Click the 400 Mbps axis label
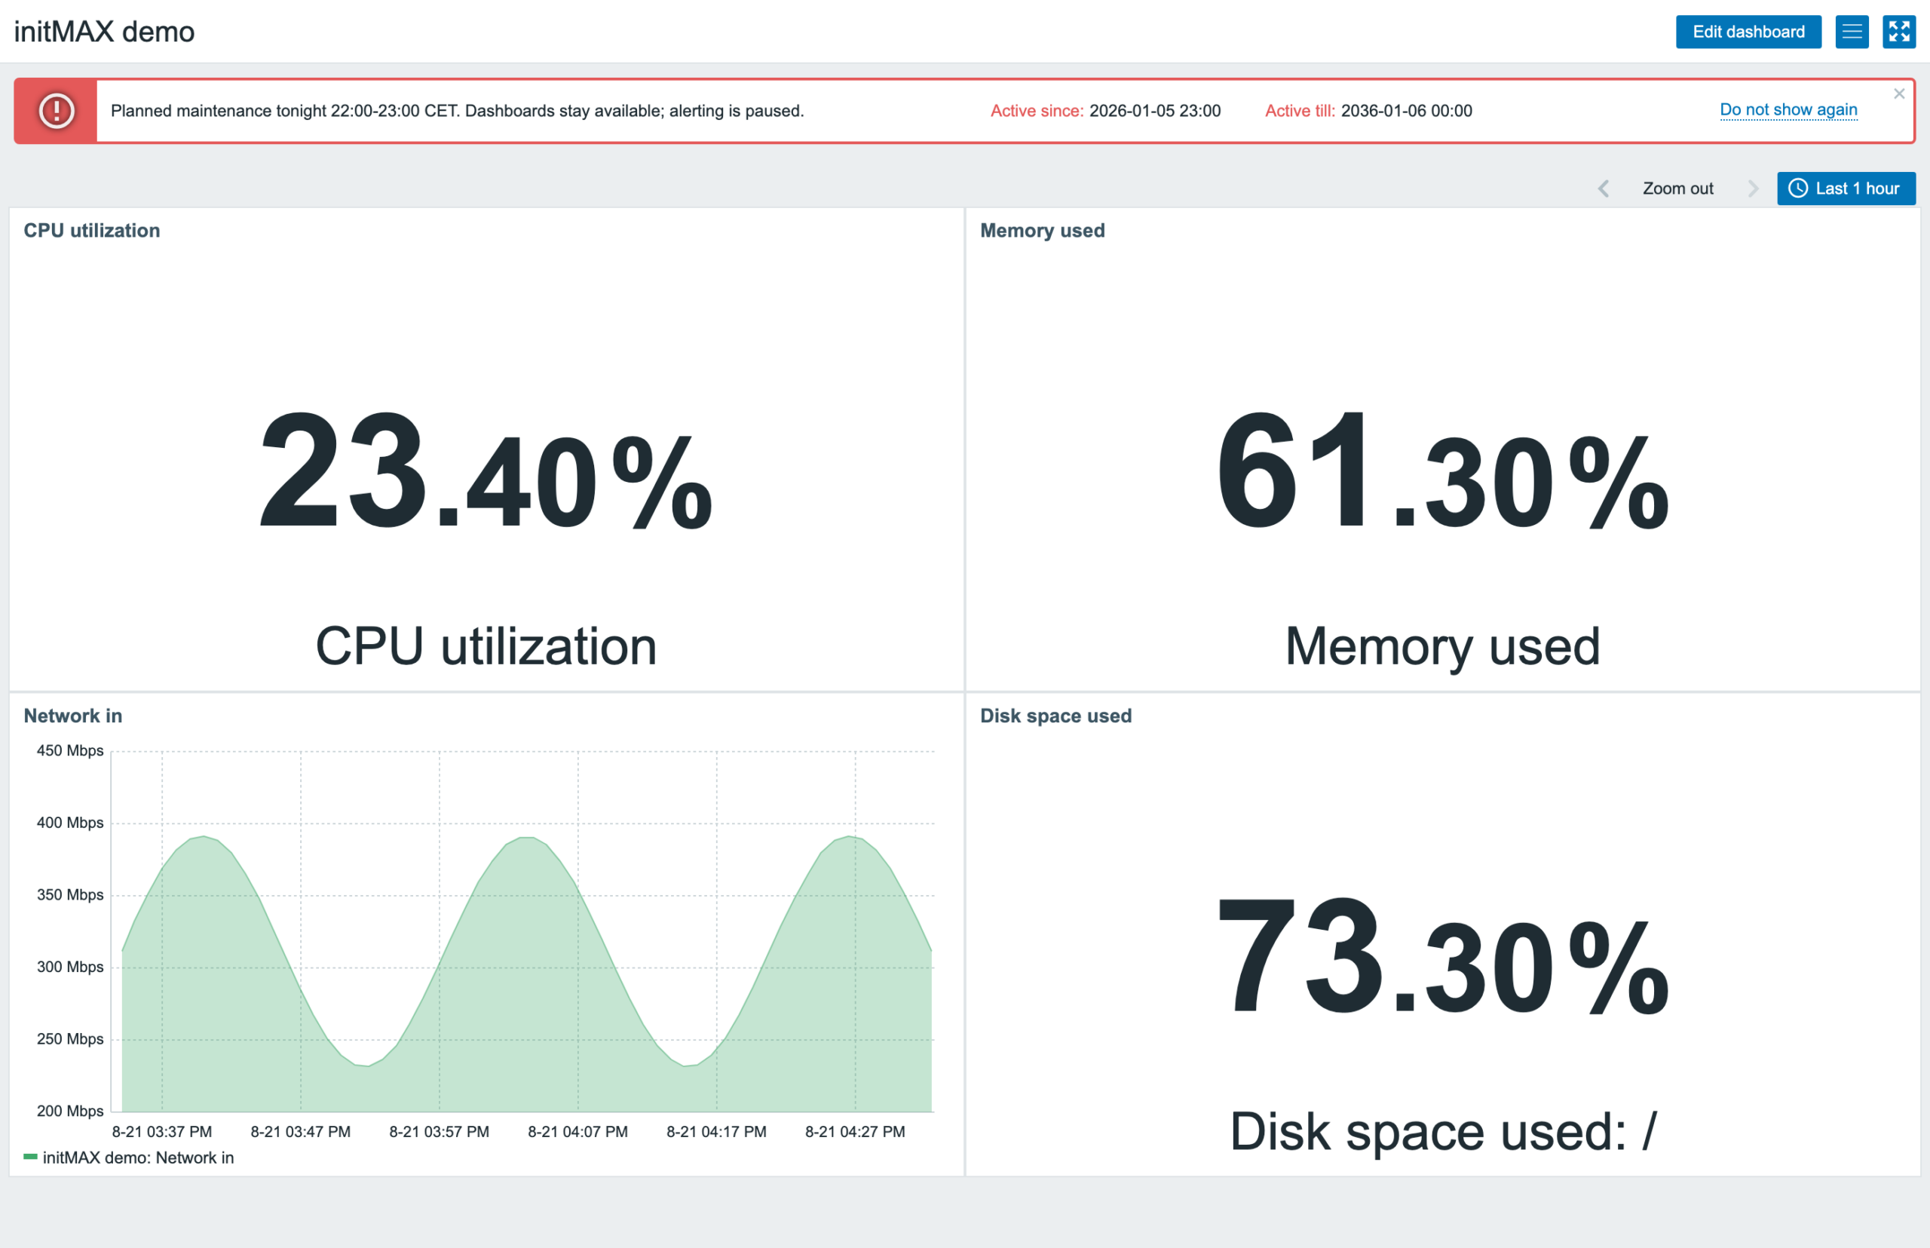Screen dimensions: 1930x1248 click(69, 823)
